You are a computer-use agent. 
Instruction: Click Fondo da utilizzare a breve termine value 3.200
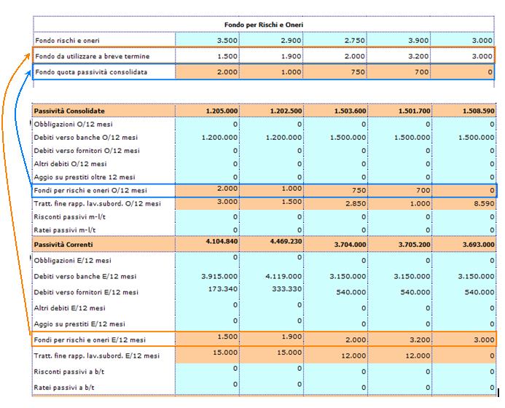click(x=418, y=56)
